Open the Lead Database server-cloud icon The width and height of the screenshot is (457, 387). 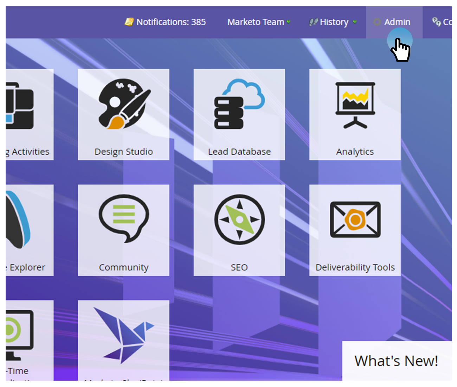click(239, 104)
